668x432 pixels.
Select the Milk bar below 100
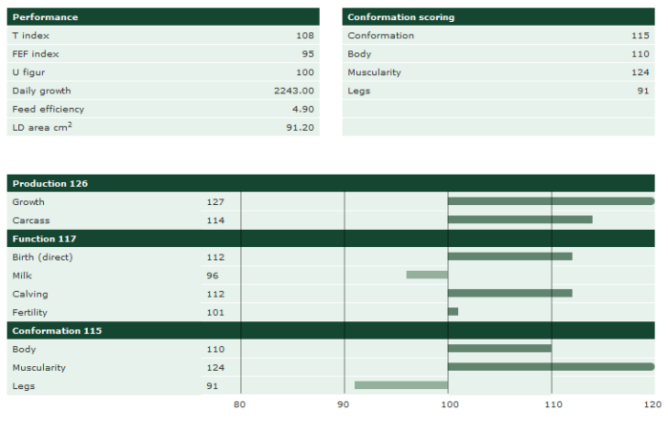coord(427,275)
